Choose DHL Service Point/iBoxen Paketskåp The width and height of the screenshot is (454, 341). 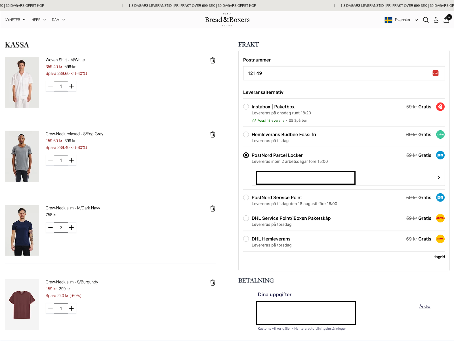click(246, 218)
